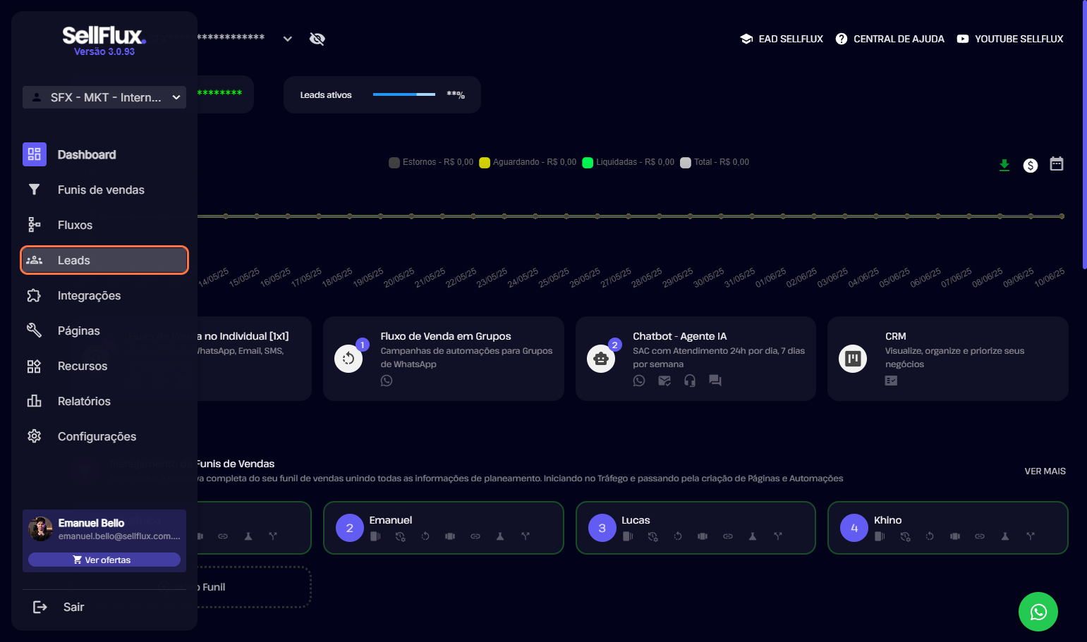The image size is (1087, 642).
Task: Click history settings icon in Khino funnel
Action: [906, 536]
